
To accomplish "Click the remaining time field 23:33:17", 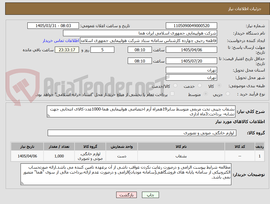I will pos(67,50).
